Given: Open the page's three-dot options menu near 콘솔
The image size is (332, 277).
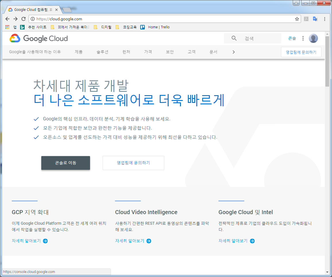Looking at the screenshot, I should click(x=303, y=38).
